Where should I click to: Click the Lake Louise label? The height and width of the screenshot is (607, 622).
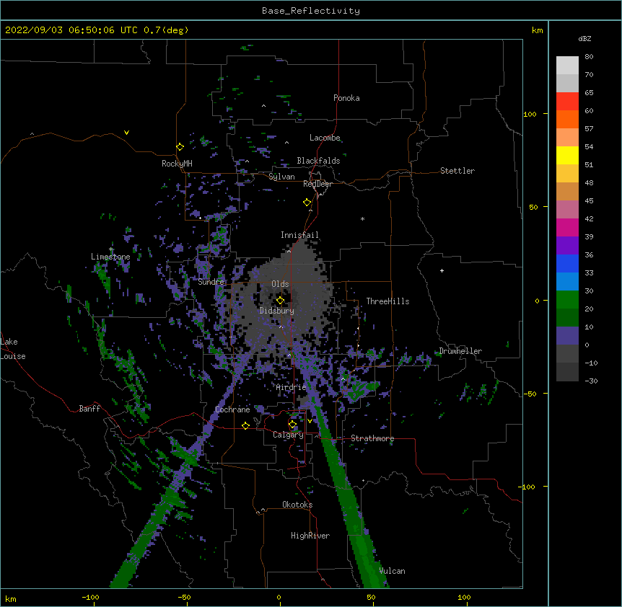[x=13, y=349]
